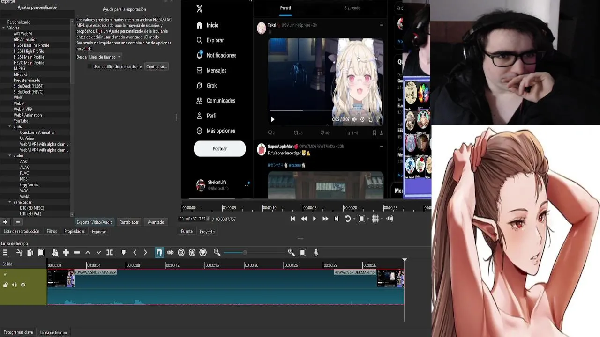
Task: Switch to the Fuente tab
Action: tap(187, 232)
